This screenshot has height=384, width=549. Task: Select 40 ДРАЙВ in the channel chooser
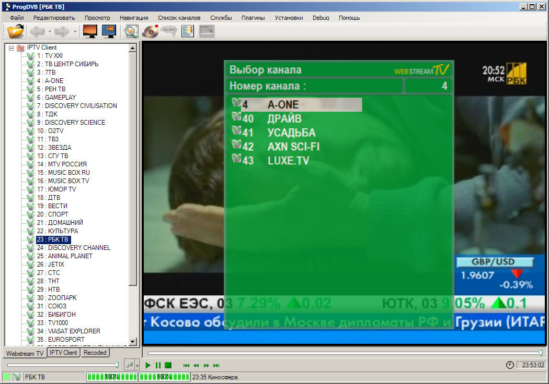click(x=267, y=119)
